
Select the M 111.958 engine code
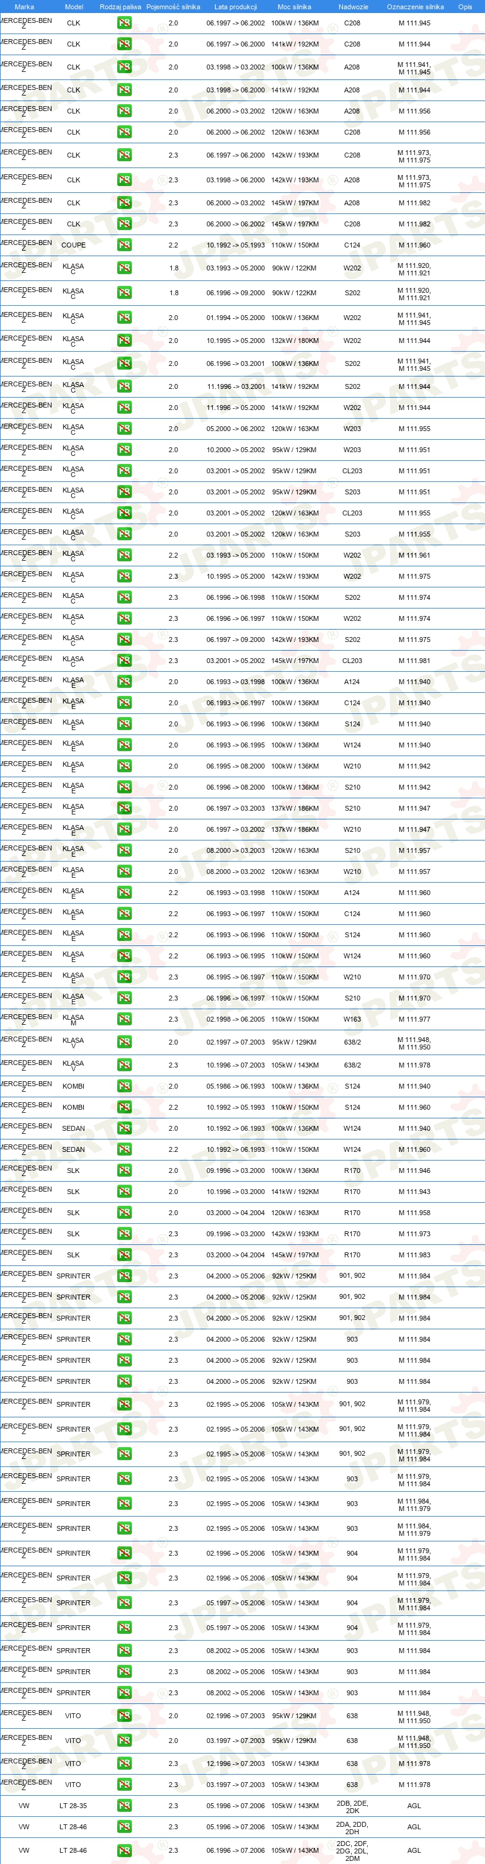tap(414, 1212)
